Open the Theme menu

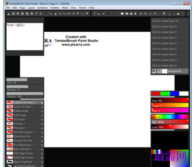(82, 8)
